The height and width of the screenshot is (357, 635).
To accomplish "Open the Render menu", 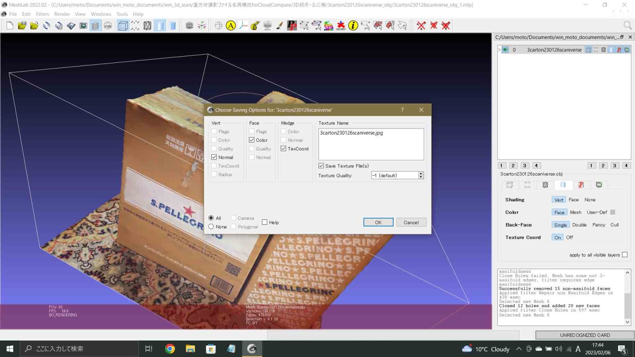I will tap(62, 14).
